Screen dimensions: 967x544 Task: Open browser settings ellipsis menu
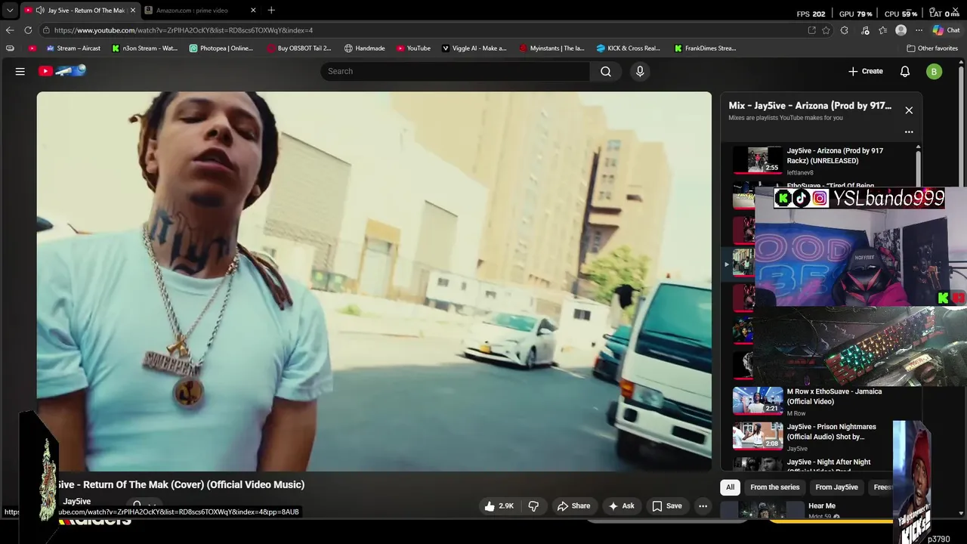[919, 30]
